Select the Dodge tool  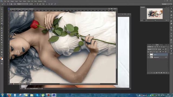[2, 40]
